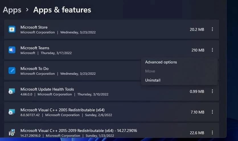Viewport: 238px width, 141px height.
Task: Open three-dot menu for Visual C++ 2015-2019
Action: tap(212, 133)
